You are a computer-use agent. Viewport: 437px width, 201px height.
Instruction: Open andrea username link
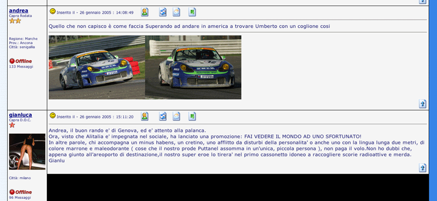19,10
